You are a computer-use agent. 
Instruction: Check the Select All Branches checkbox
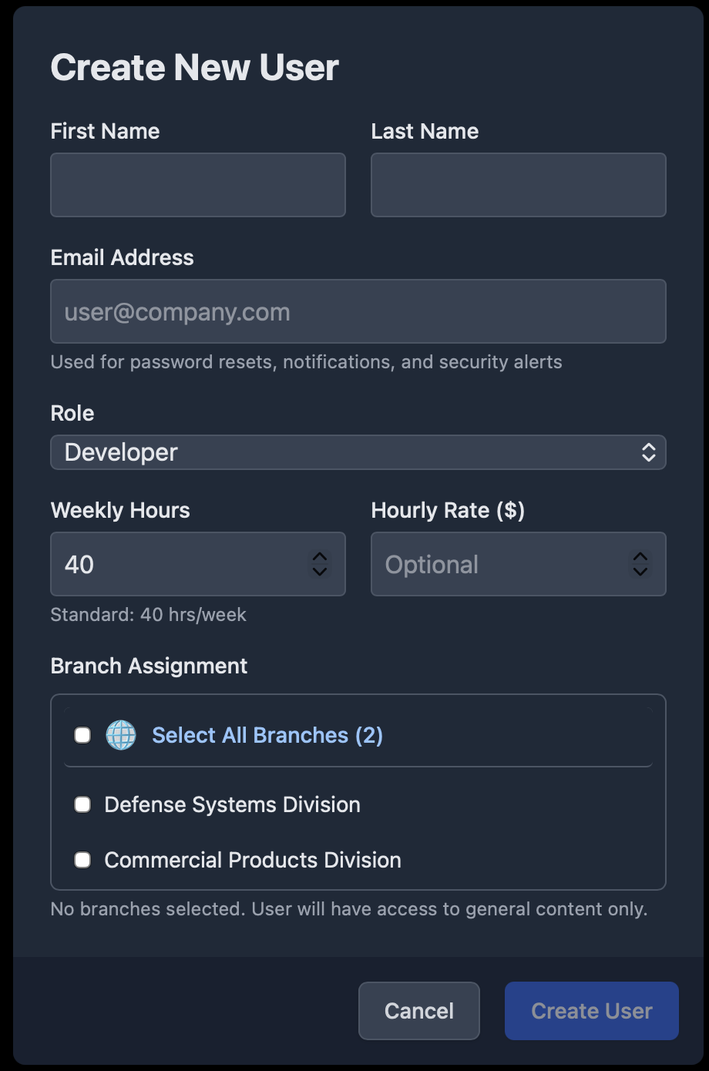pos(82,735)
